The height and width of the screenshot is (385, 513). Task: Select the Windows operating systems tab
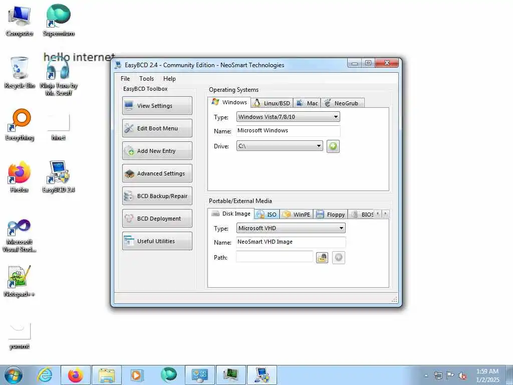tap(229, 102)
